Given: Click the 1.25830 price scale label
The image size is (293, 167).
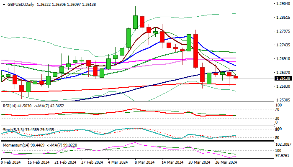Looking at the screenshot, I should point(283,86).
